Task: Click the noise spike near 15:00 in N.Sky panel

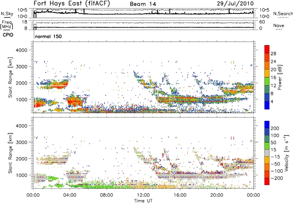Action: coord(170,11)
